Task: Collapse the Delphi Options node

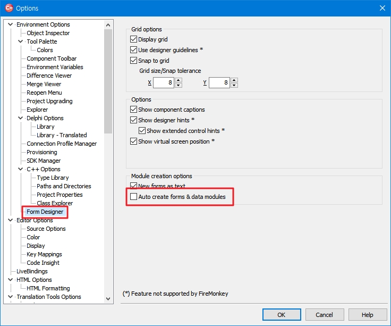Action: point(21,118)
